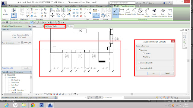This screenshot has width=193, height=108.
Task: Select the Trim/Extend to Corner tool
Action: [69, 15]
